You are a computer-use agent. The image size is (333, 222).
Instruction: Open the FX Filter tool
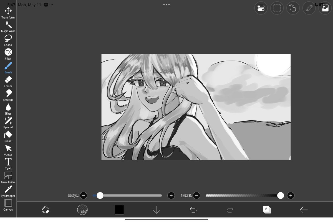8,54
